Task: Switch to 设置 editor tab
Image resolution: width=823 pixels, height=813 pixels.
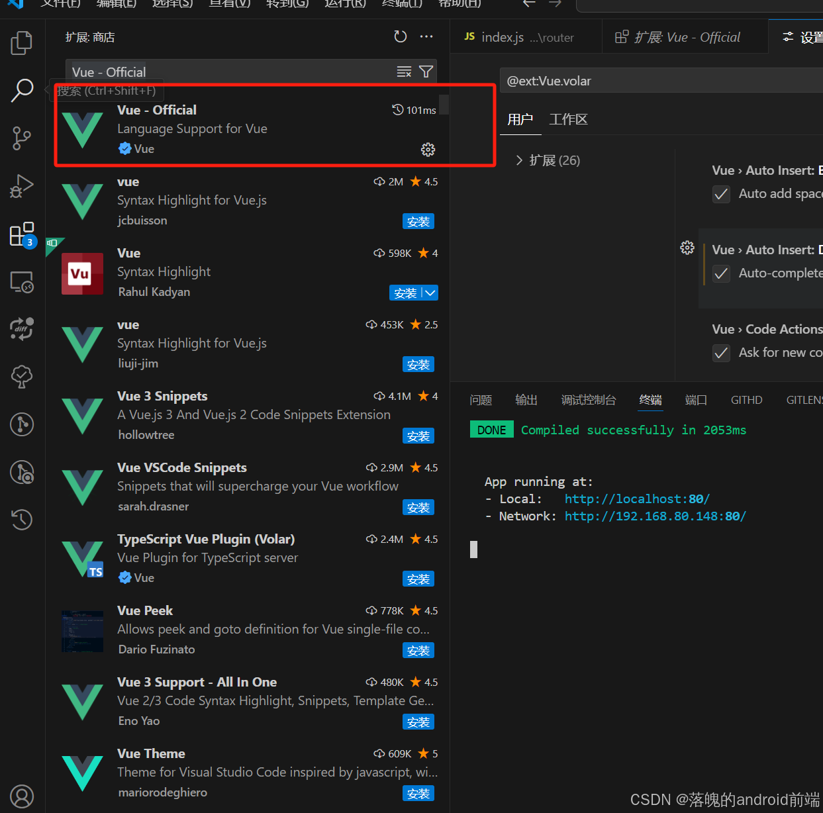Action: point(796,37)
